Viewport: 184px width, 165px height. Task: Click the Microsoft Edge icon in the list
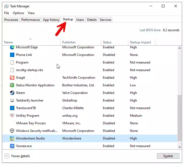[x=12, y=47]
